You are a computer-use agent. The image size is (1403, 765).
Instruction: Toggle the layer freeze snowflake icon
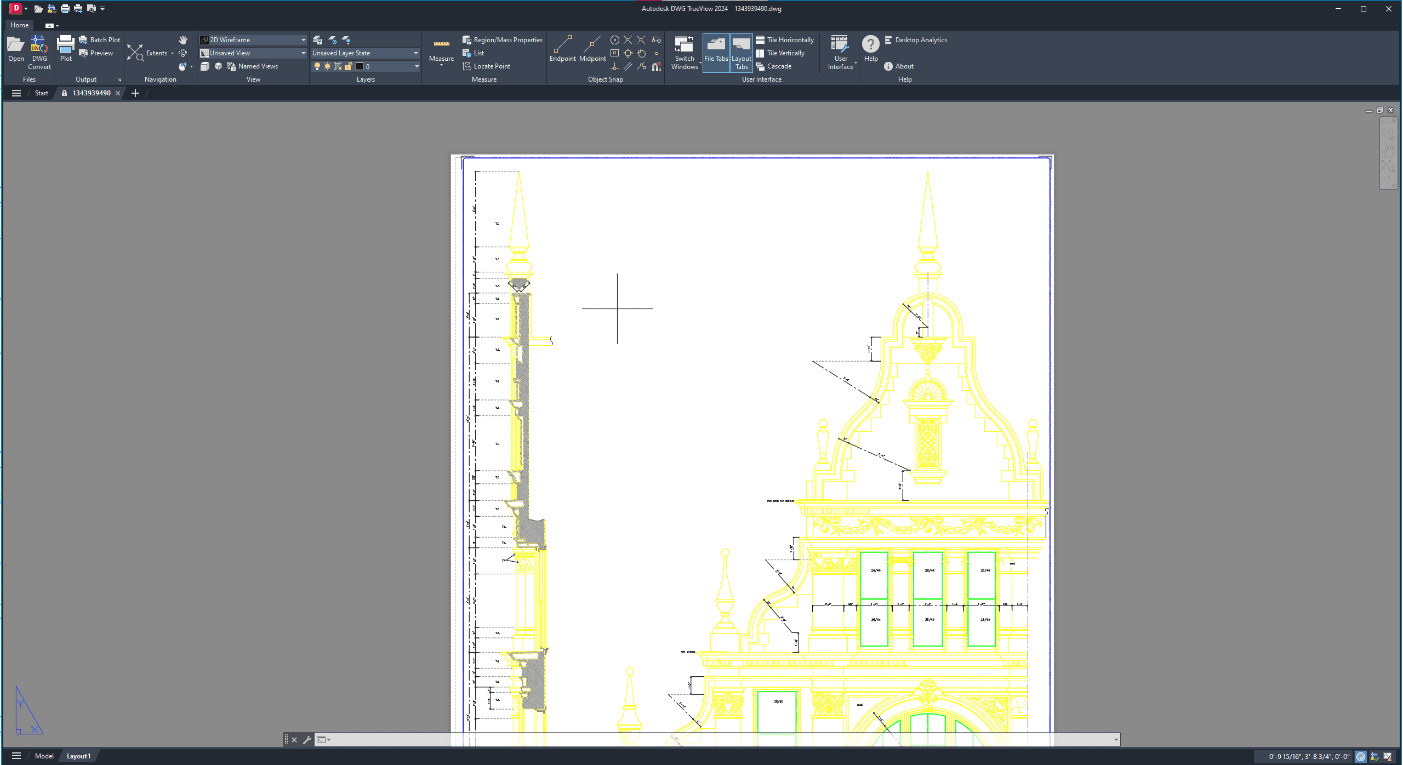(332, 41)
